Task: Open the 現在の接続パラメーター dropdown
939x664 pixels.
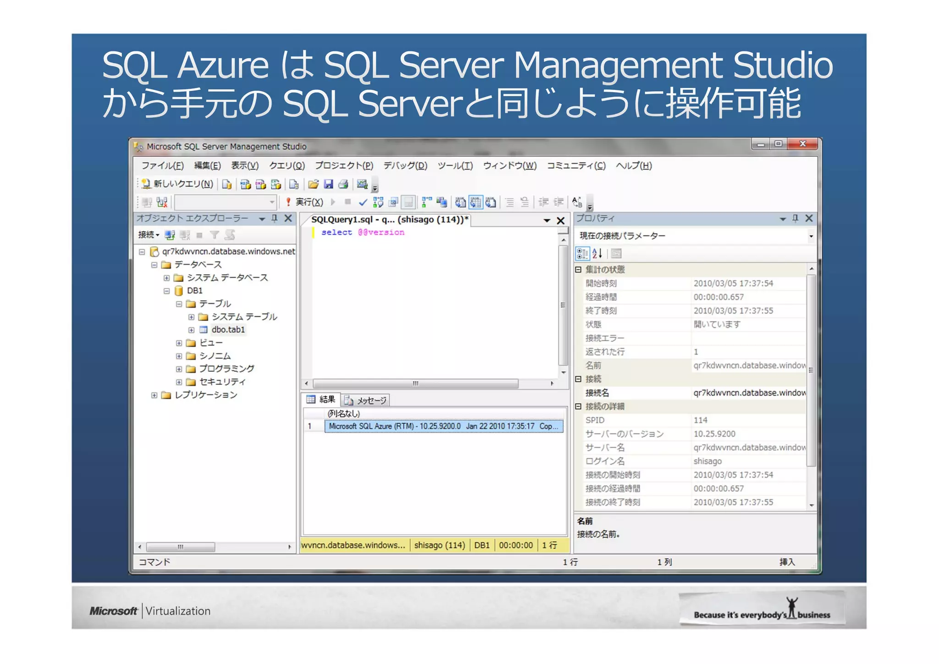Action: coord(811,236)
